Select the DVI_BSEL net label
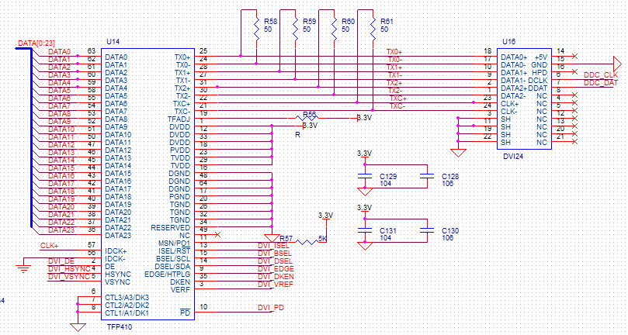Screen dimensions: 628x335 tap(275, 254)
